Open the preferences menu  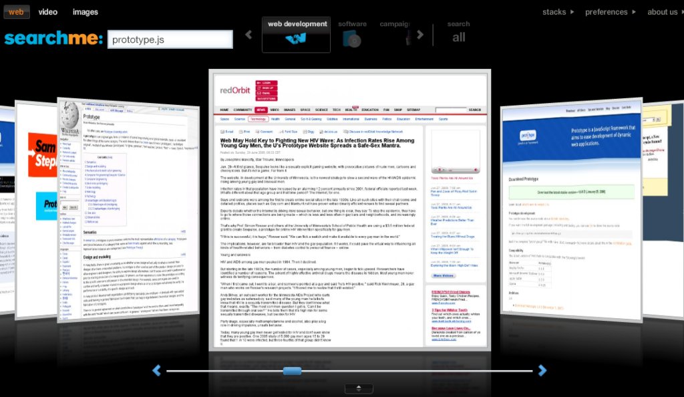pyautogui.click(x=611, y=12)
